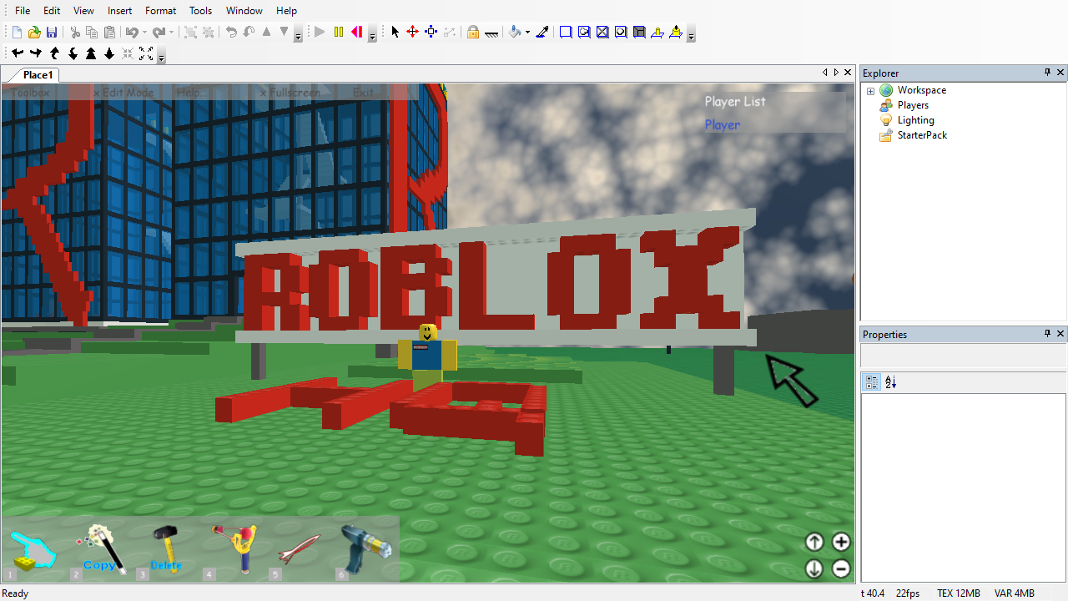Select Player in the Player List
The image size is (1068, 601).
click(x=723, y=125)
